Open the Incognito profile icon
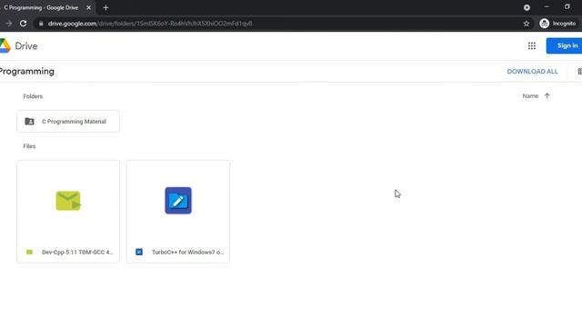582x327 pixels. pos(544,24)
